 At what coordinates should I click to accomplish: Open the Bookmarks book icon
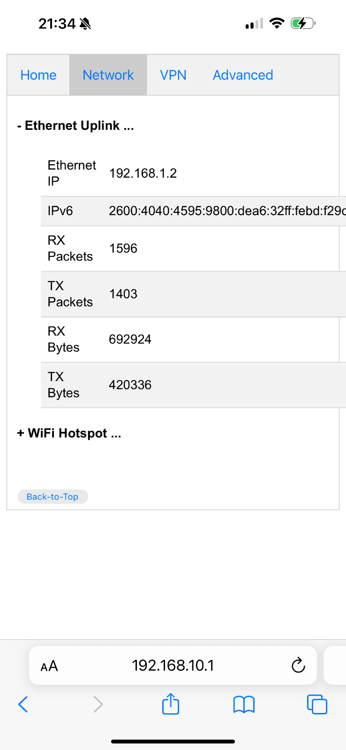click(244, 704)
